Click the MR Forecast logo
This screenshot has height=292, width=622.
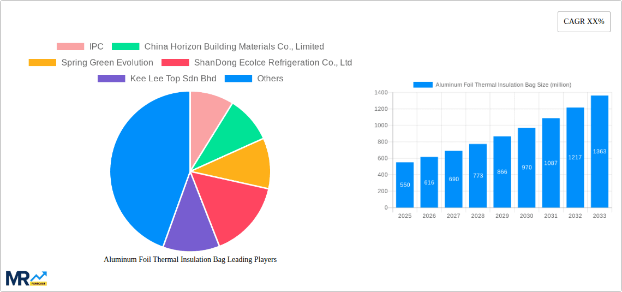(26, 278)
